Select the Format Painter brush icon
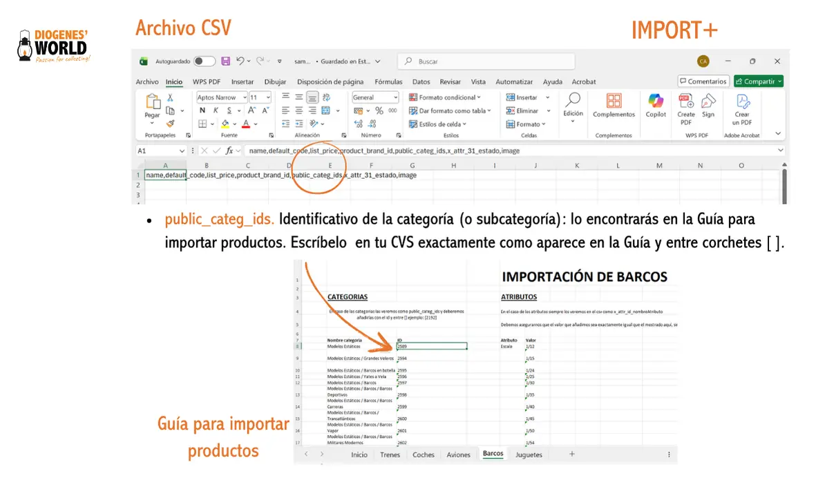The height and width of the screenshot is (489, 816). tap(170, 124)
